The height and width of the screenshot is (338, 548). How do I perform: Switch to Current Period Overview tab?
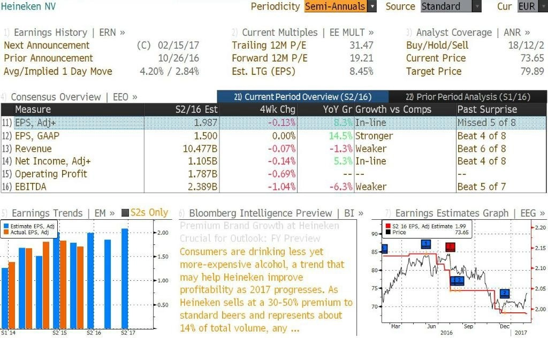[x=303, y=97]
